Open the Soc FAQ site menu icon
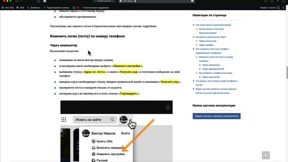The image size is (288, 162). pos(3,8)
